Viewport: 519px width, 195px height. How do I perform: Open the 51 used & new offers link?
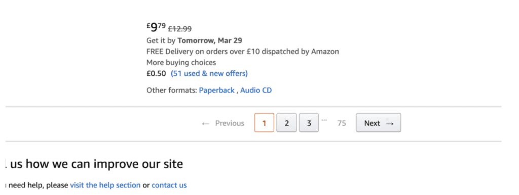point(209,73)
